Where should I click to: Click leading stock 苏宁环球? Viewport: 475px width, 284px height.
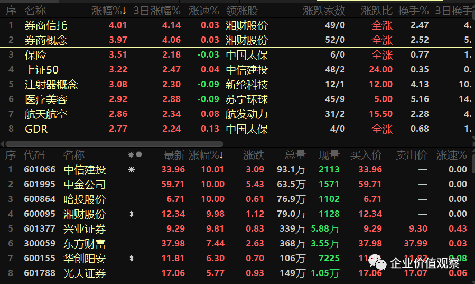pyautogui.click(x=247, y=99)
